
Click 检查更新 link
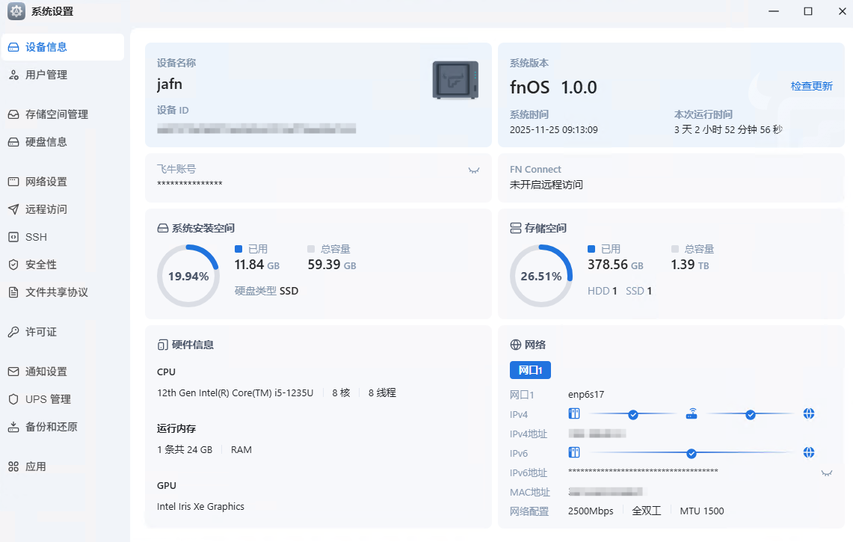point(811,86)
